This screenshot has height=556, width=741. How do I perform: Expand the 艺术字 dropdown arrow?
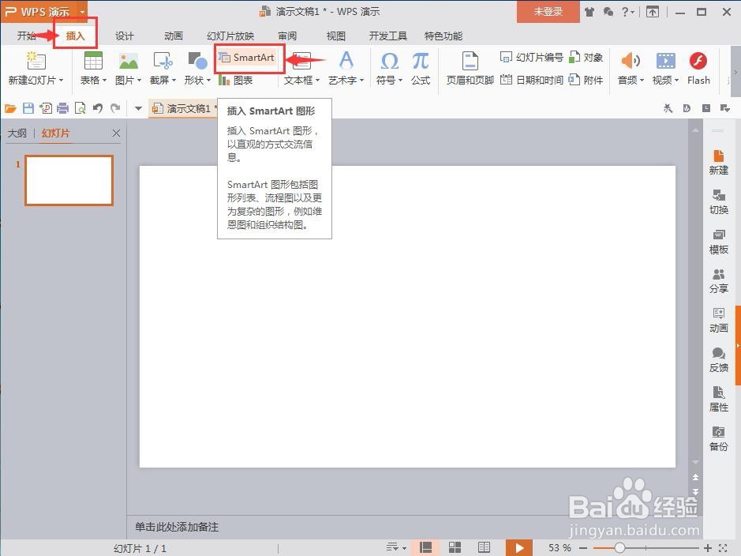[361, 81]
